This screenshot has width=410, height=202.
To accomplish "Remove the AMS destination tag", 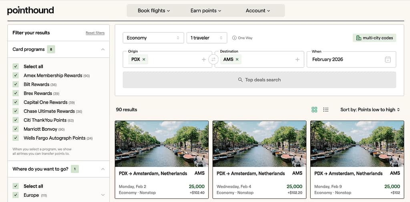I will pyautogui.click(x=237, y=59).
